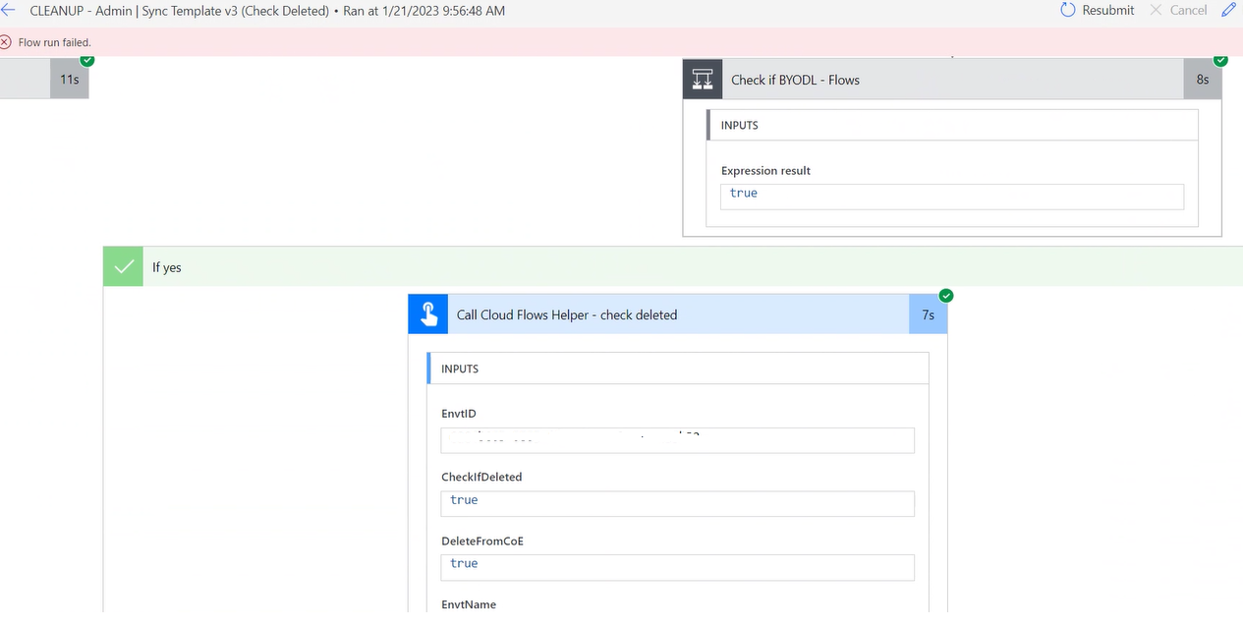The width and height of the screenshot is (1243, 627).
Task: Click the green success check on Check if BYODL
Action: [1221, 60]
